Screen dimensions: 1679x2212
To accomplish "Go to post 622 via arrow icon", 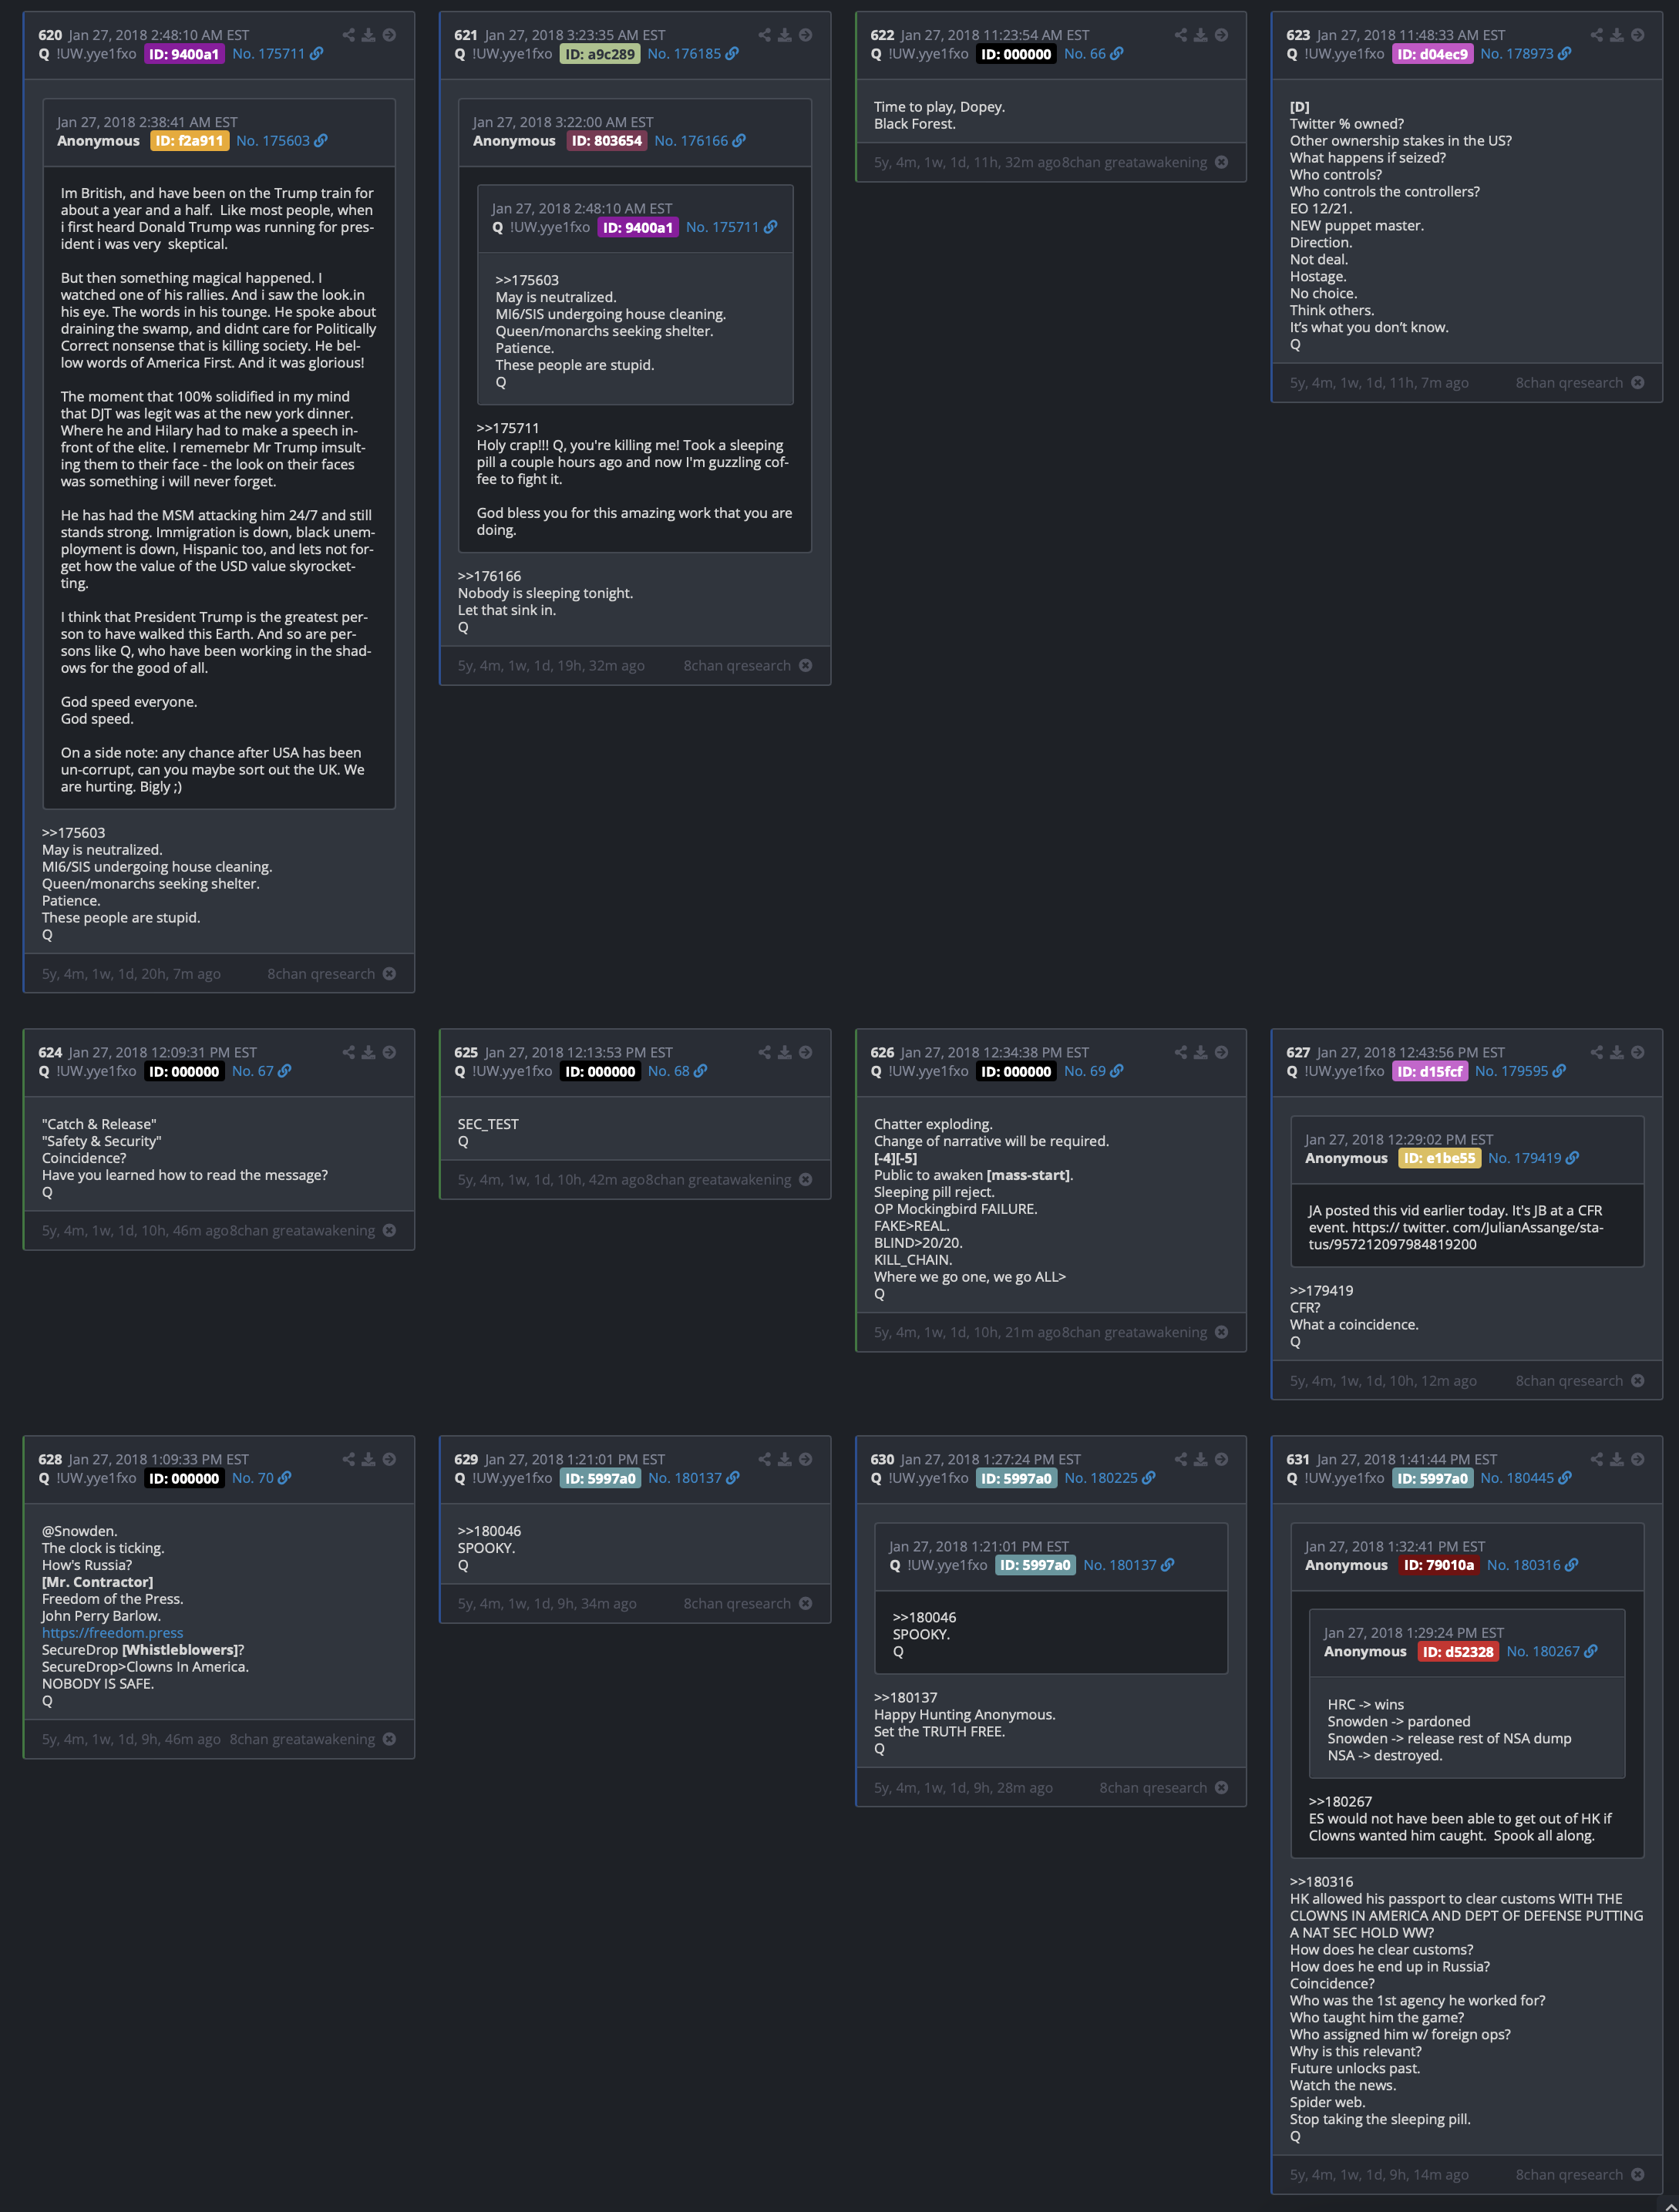I will (x=1222, y=35).
